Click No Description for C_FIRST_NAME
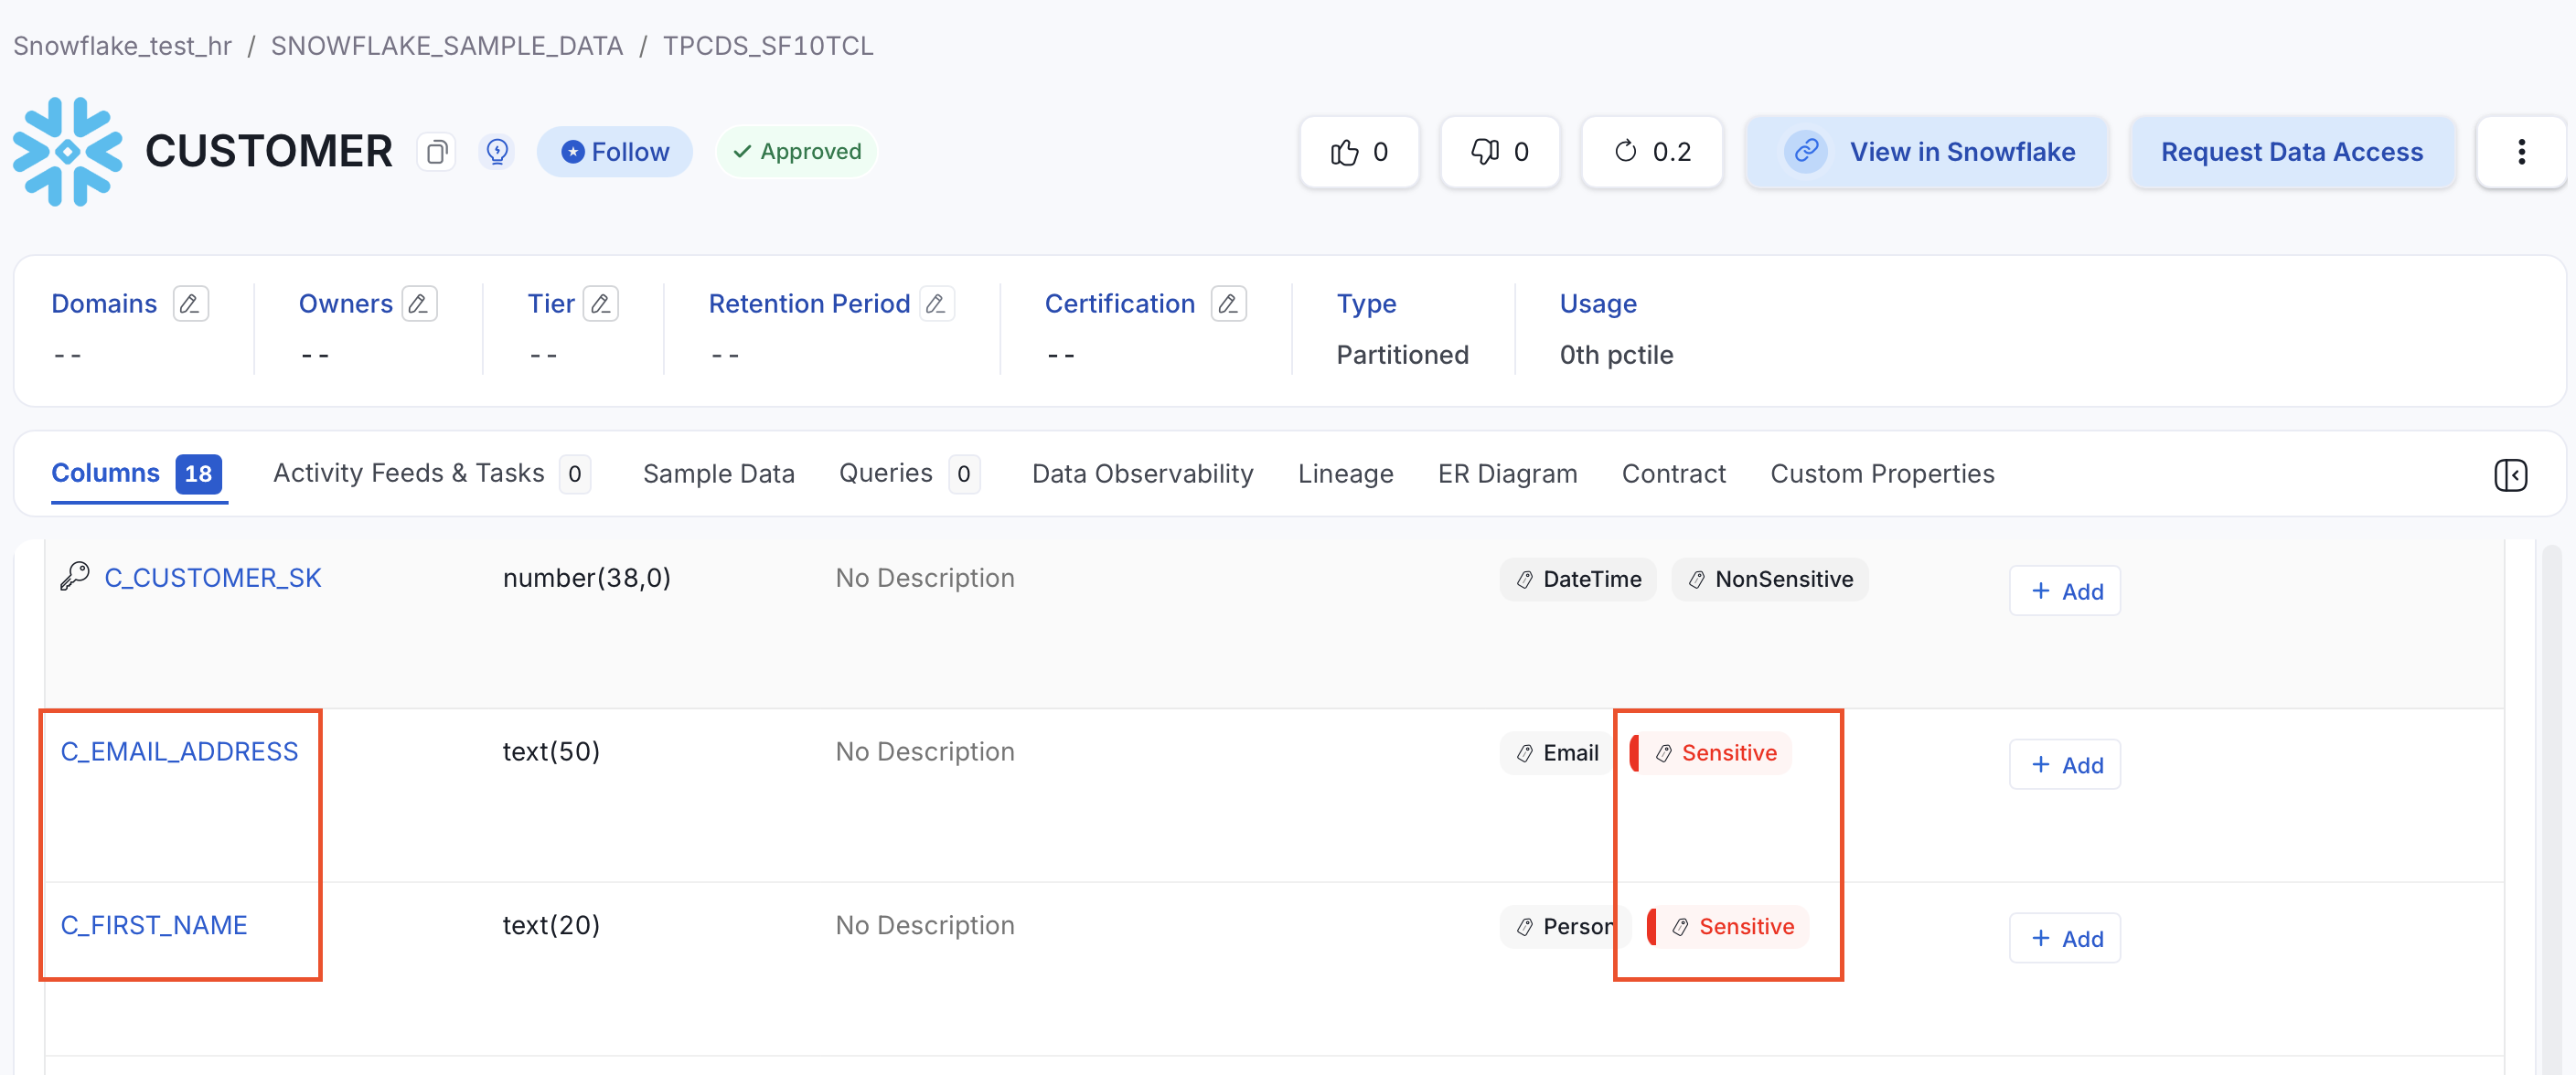 click(925, 926)
